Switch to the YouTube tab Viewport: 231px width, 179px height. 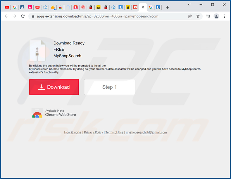(x=7, y=7)
